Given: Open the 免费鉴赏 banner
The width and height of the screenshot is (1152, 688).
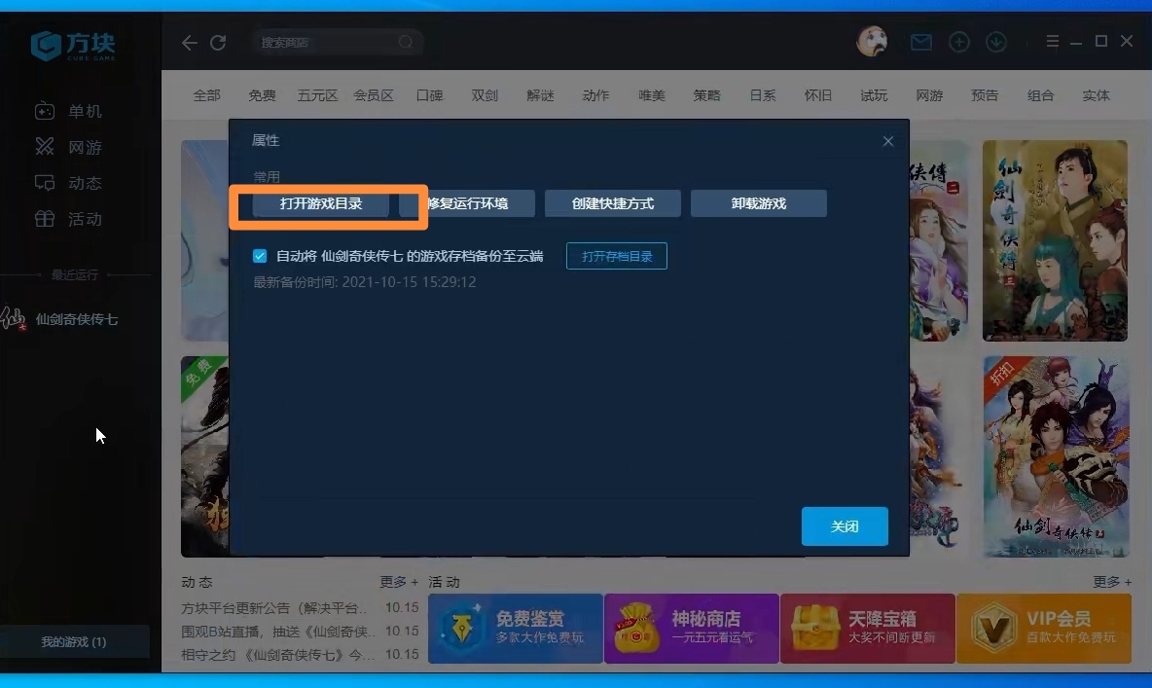Looking at the screenshot, I should point(515,629).
